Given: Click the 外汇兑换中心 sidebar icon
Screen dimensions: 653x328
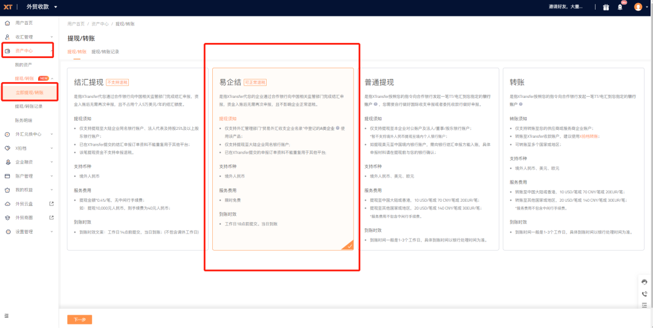Looking at the screenshot, I should click(7, 134).
